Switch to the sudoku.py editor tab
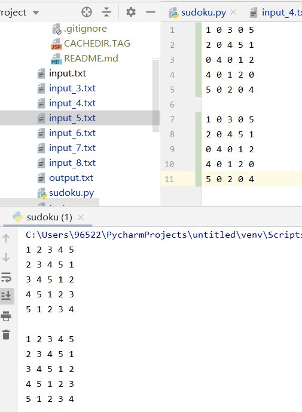Image resolution: width=302 pixels, height=412 pixels. (203, 13)
